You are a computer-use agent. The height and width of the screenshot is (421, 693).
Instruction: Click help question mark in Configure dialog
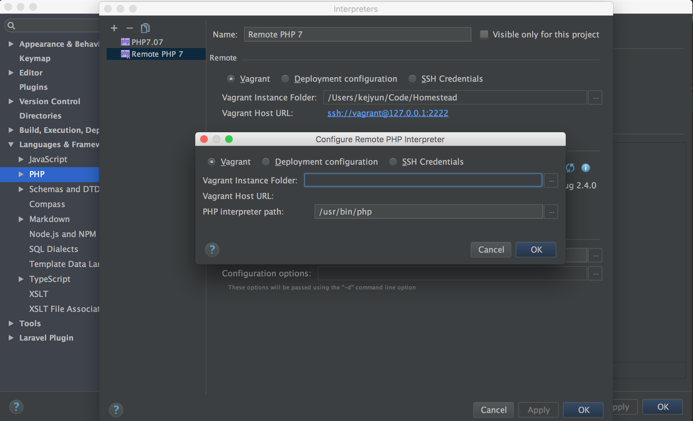212,249
